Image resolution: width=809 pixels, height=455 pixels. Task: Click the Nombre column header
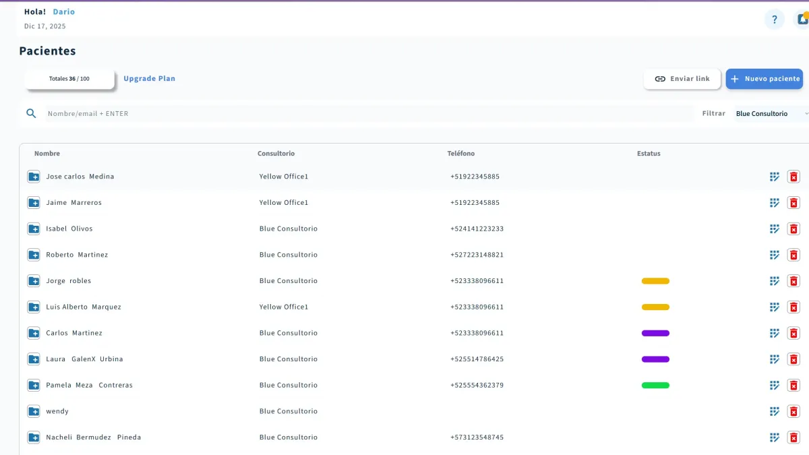point(47,154)
